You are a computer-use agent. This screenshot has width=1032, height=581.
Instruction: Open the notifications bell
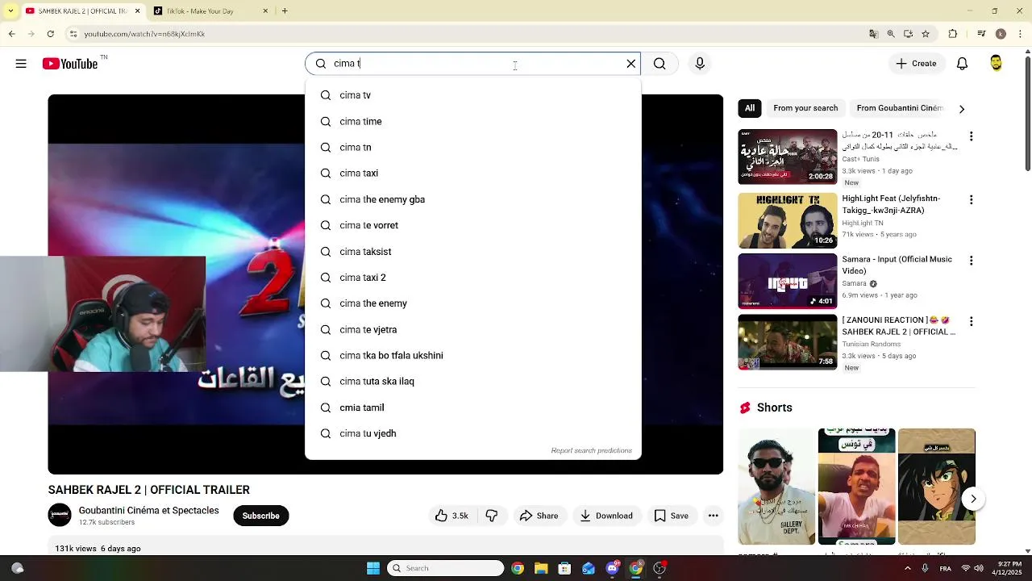point(962,64)
